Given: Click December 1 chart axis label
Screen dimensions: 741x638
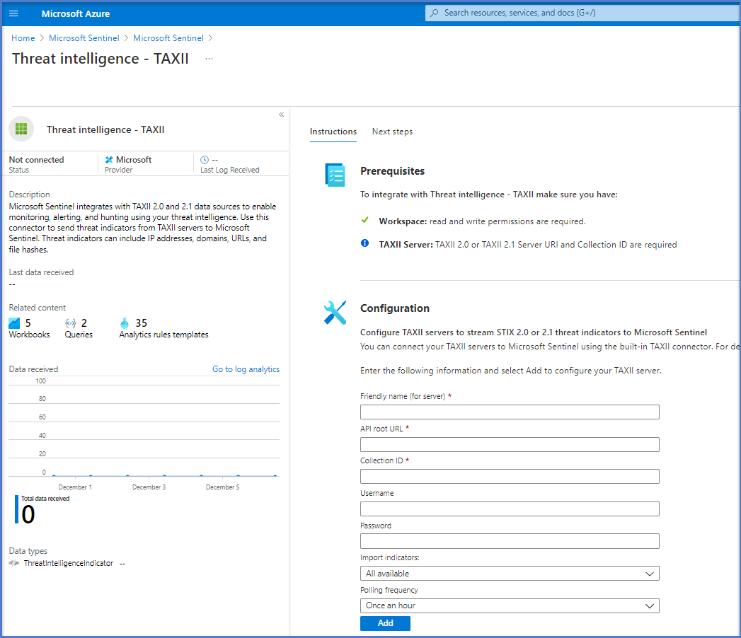Looking at the screenshot, I should click(x=75, y=487).
